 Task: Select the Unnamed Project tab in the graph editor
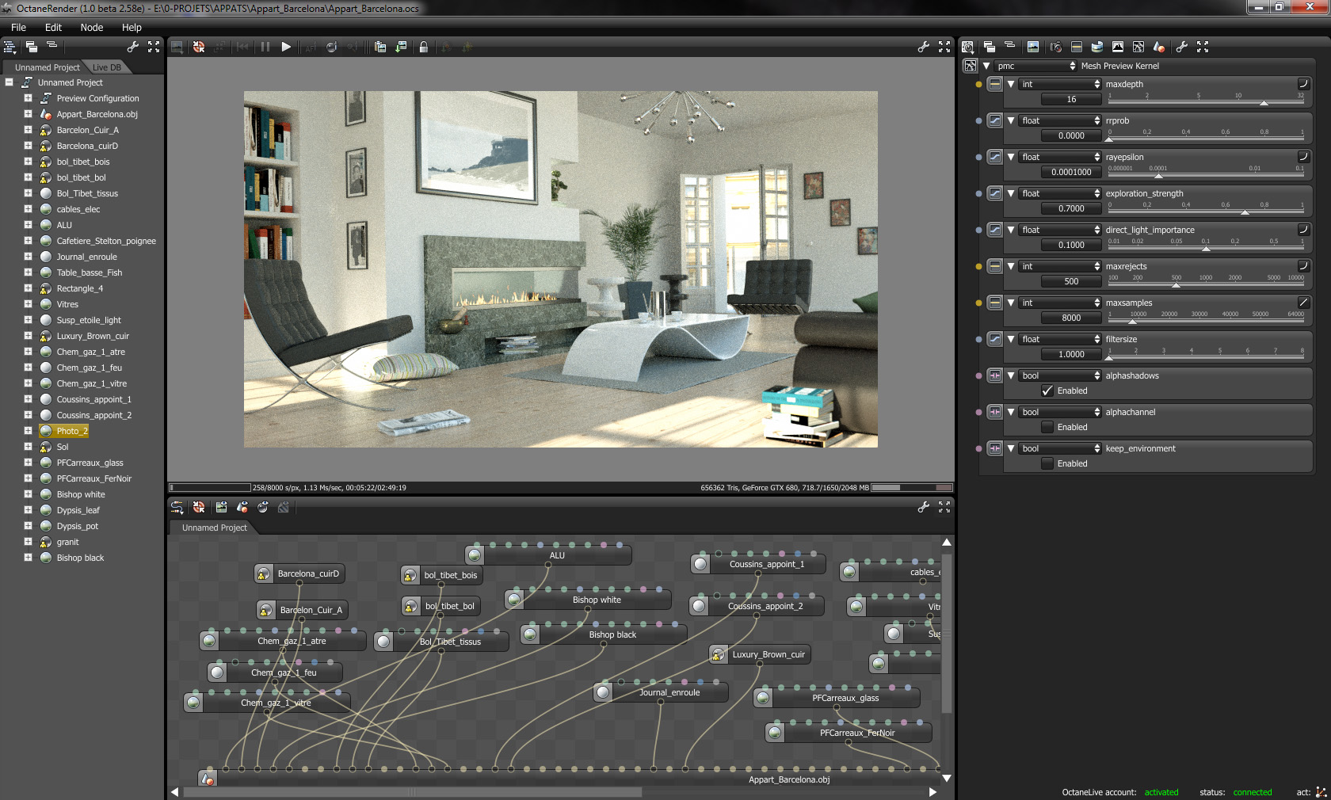pyautogui.click(x=215, y=528)
